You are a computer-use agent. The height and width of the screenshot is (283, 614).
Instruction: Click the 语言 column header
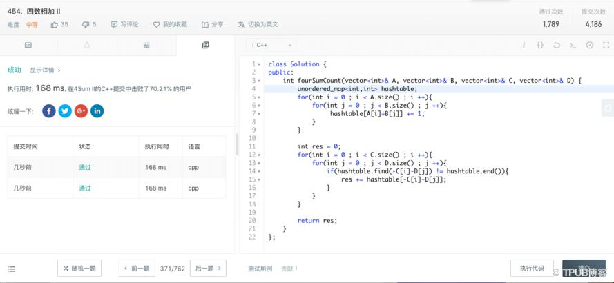(x=194, y=146)
